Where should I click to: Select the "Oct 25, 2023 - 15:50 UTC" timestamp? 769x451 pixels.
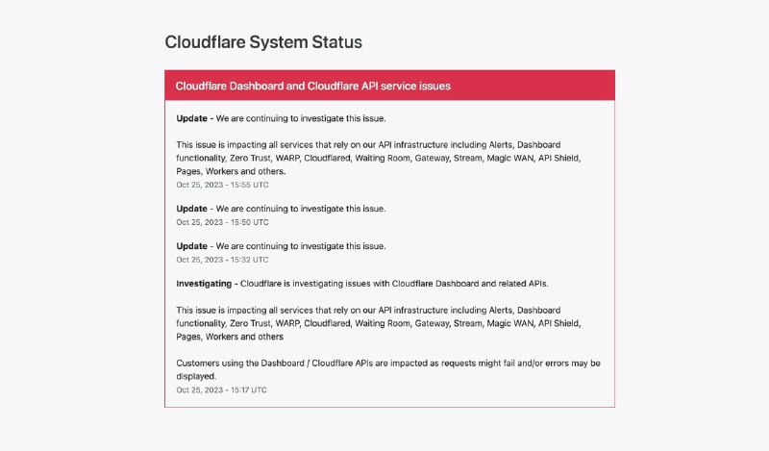pyautogui.click(x=222, y=221)
